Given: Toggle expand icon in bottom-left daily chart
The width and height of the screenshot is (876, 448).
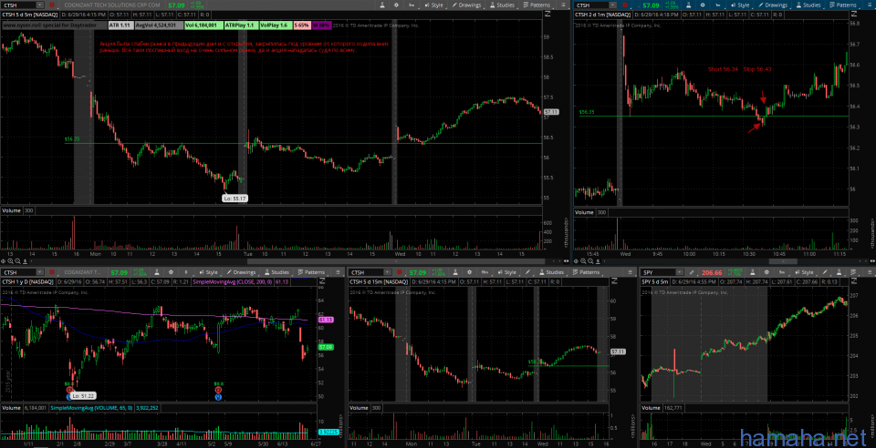Looking at the screenshot, I should point(322,282).
